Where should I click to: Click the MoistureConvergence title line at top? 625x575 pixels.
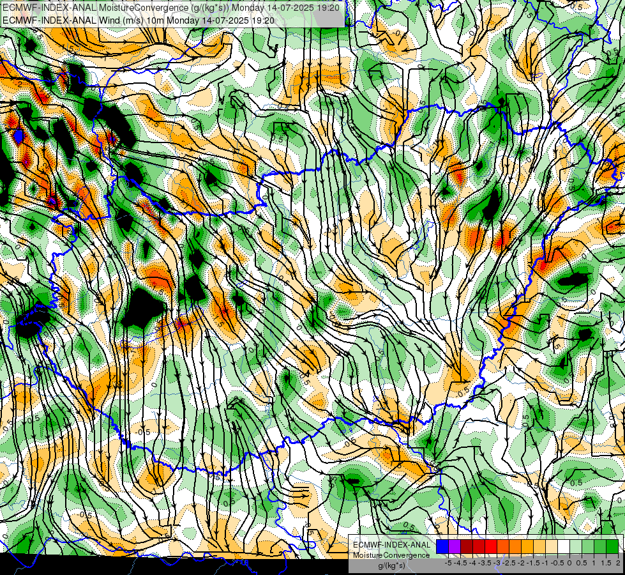[x=171, y=8]
